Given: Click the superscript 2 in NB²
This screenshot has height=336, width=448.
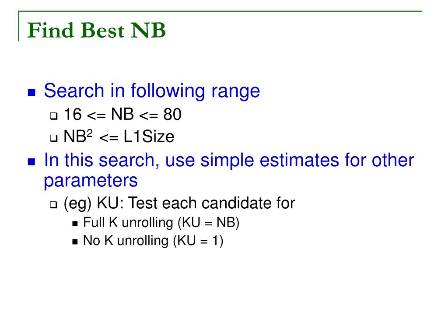Looking at the screenshot, I should [89, 133].
